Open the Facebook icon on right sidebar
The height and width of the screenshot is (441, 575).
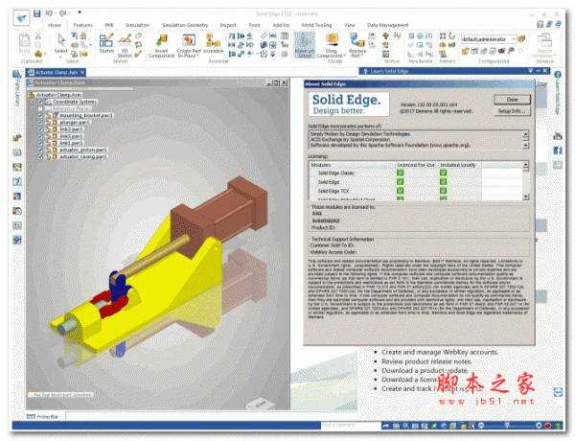tap(558, 151)
